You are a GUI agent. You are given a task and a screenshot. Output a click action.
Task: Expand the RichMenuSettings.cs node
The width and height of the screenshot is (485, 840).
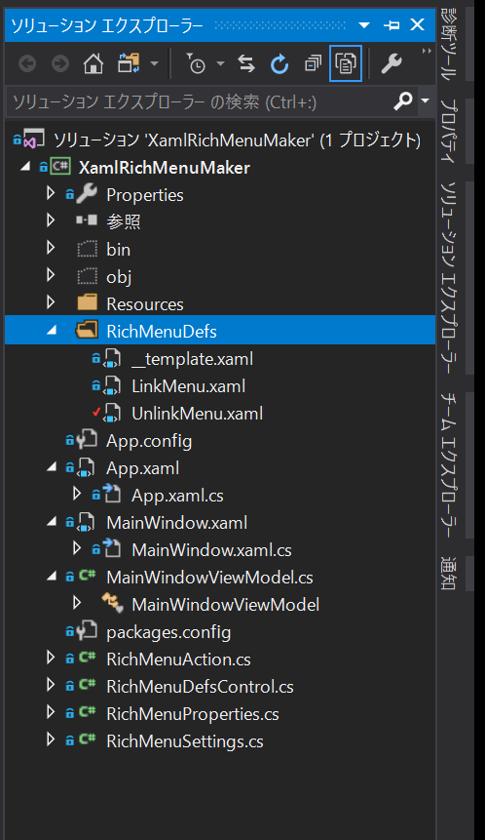[x=51, y=740]
